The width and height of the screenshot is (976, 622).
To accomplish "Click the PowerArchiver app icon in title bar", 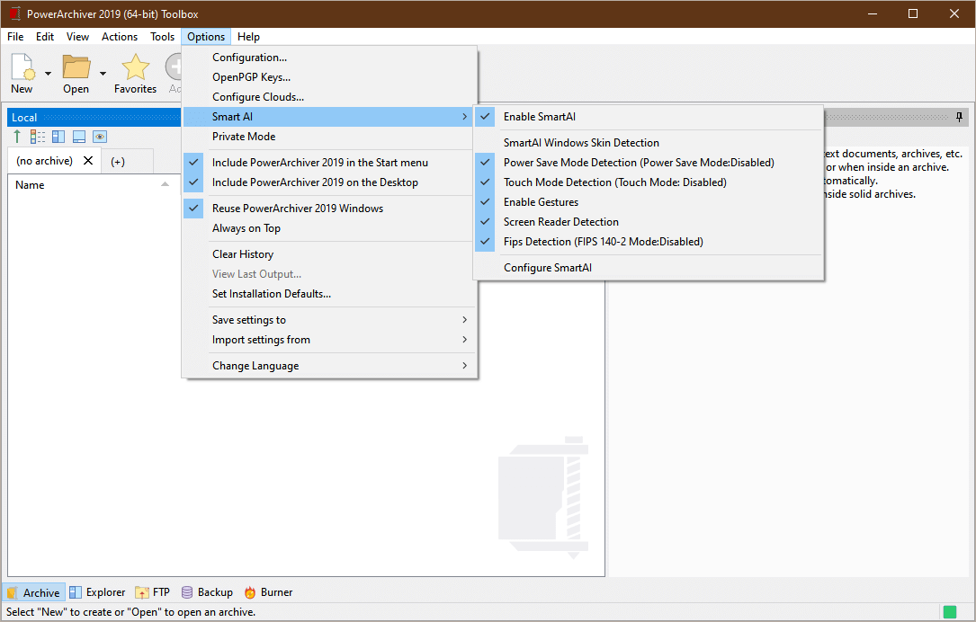I will [15, 13].
